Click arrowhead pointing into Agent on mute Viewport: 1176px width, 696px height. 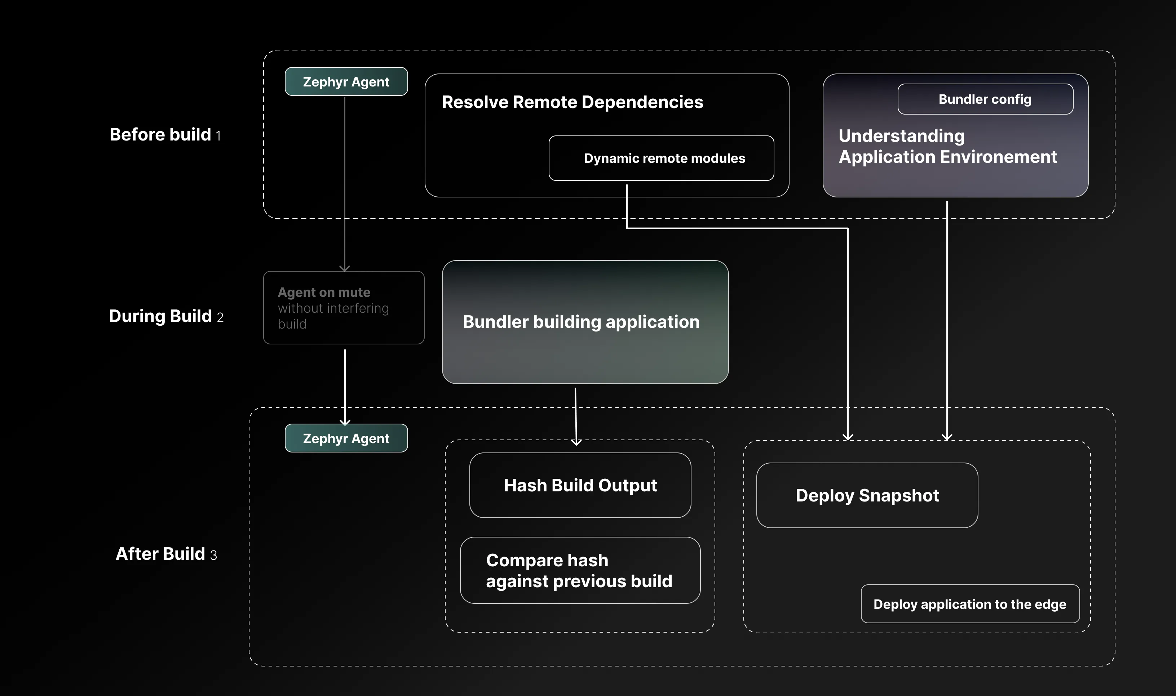[x=344, y=268]
